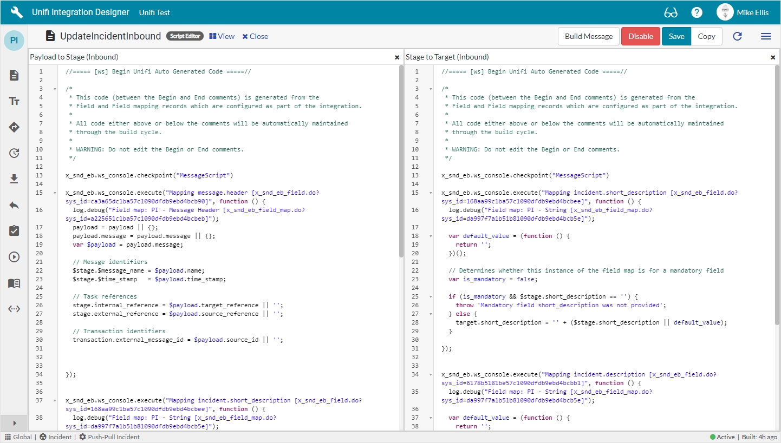Click the document icon in left sidebar

(x=15, y=75)
